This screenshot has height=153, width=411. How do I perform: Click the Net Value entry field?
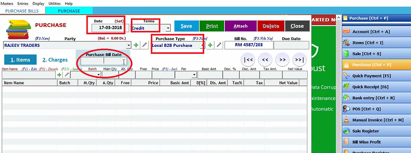click(x=295, y=75)
